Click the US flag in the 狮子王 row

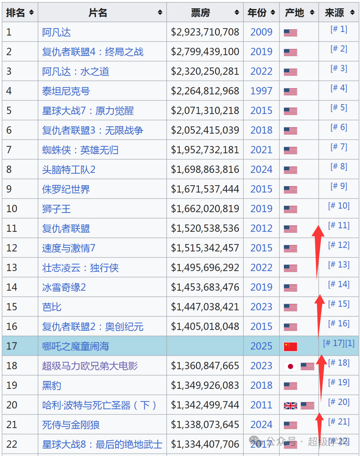point(290,210)
